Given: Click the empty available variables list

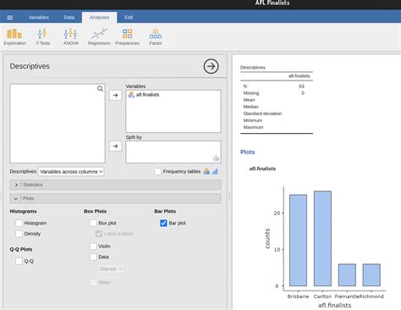Looking at the screenshot, I should [x=58, y=124].
